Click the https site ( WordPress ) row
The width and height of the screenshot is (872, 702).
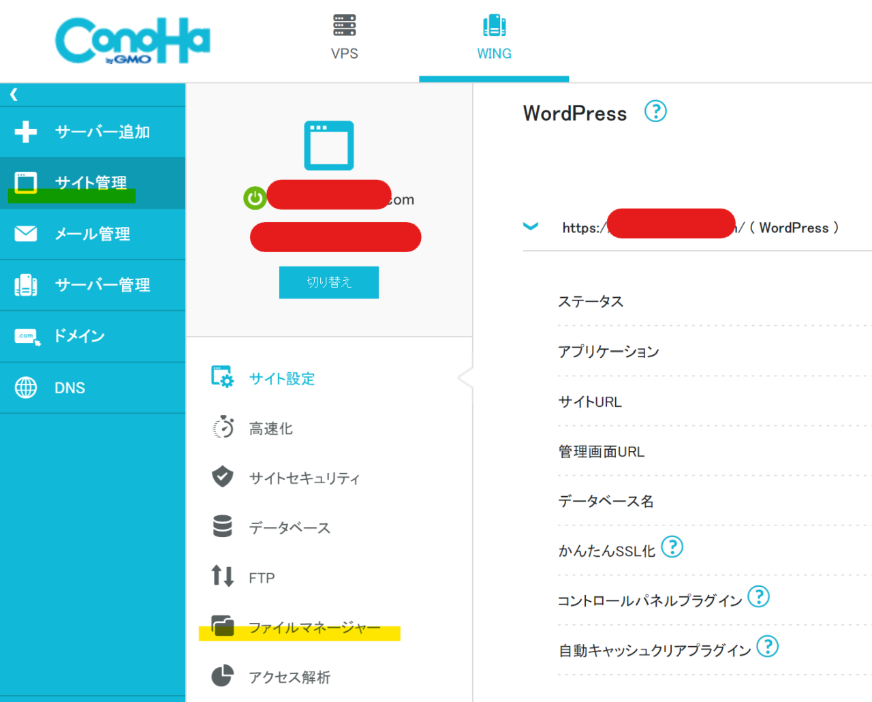point(698,228)
